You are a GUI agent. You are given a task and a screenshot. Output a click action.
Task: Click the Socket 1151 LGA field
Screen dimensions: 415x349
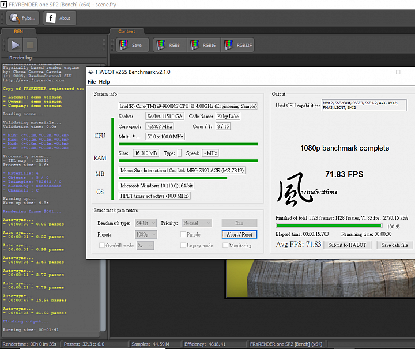[165, 117]
